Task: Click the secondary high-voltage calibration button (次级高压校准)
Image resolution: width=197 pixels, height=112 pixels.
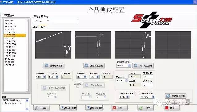Action: pos(143,66)
